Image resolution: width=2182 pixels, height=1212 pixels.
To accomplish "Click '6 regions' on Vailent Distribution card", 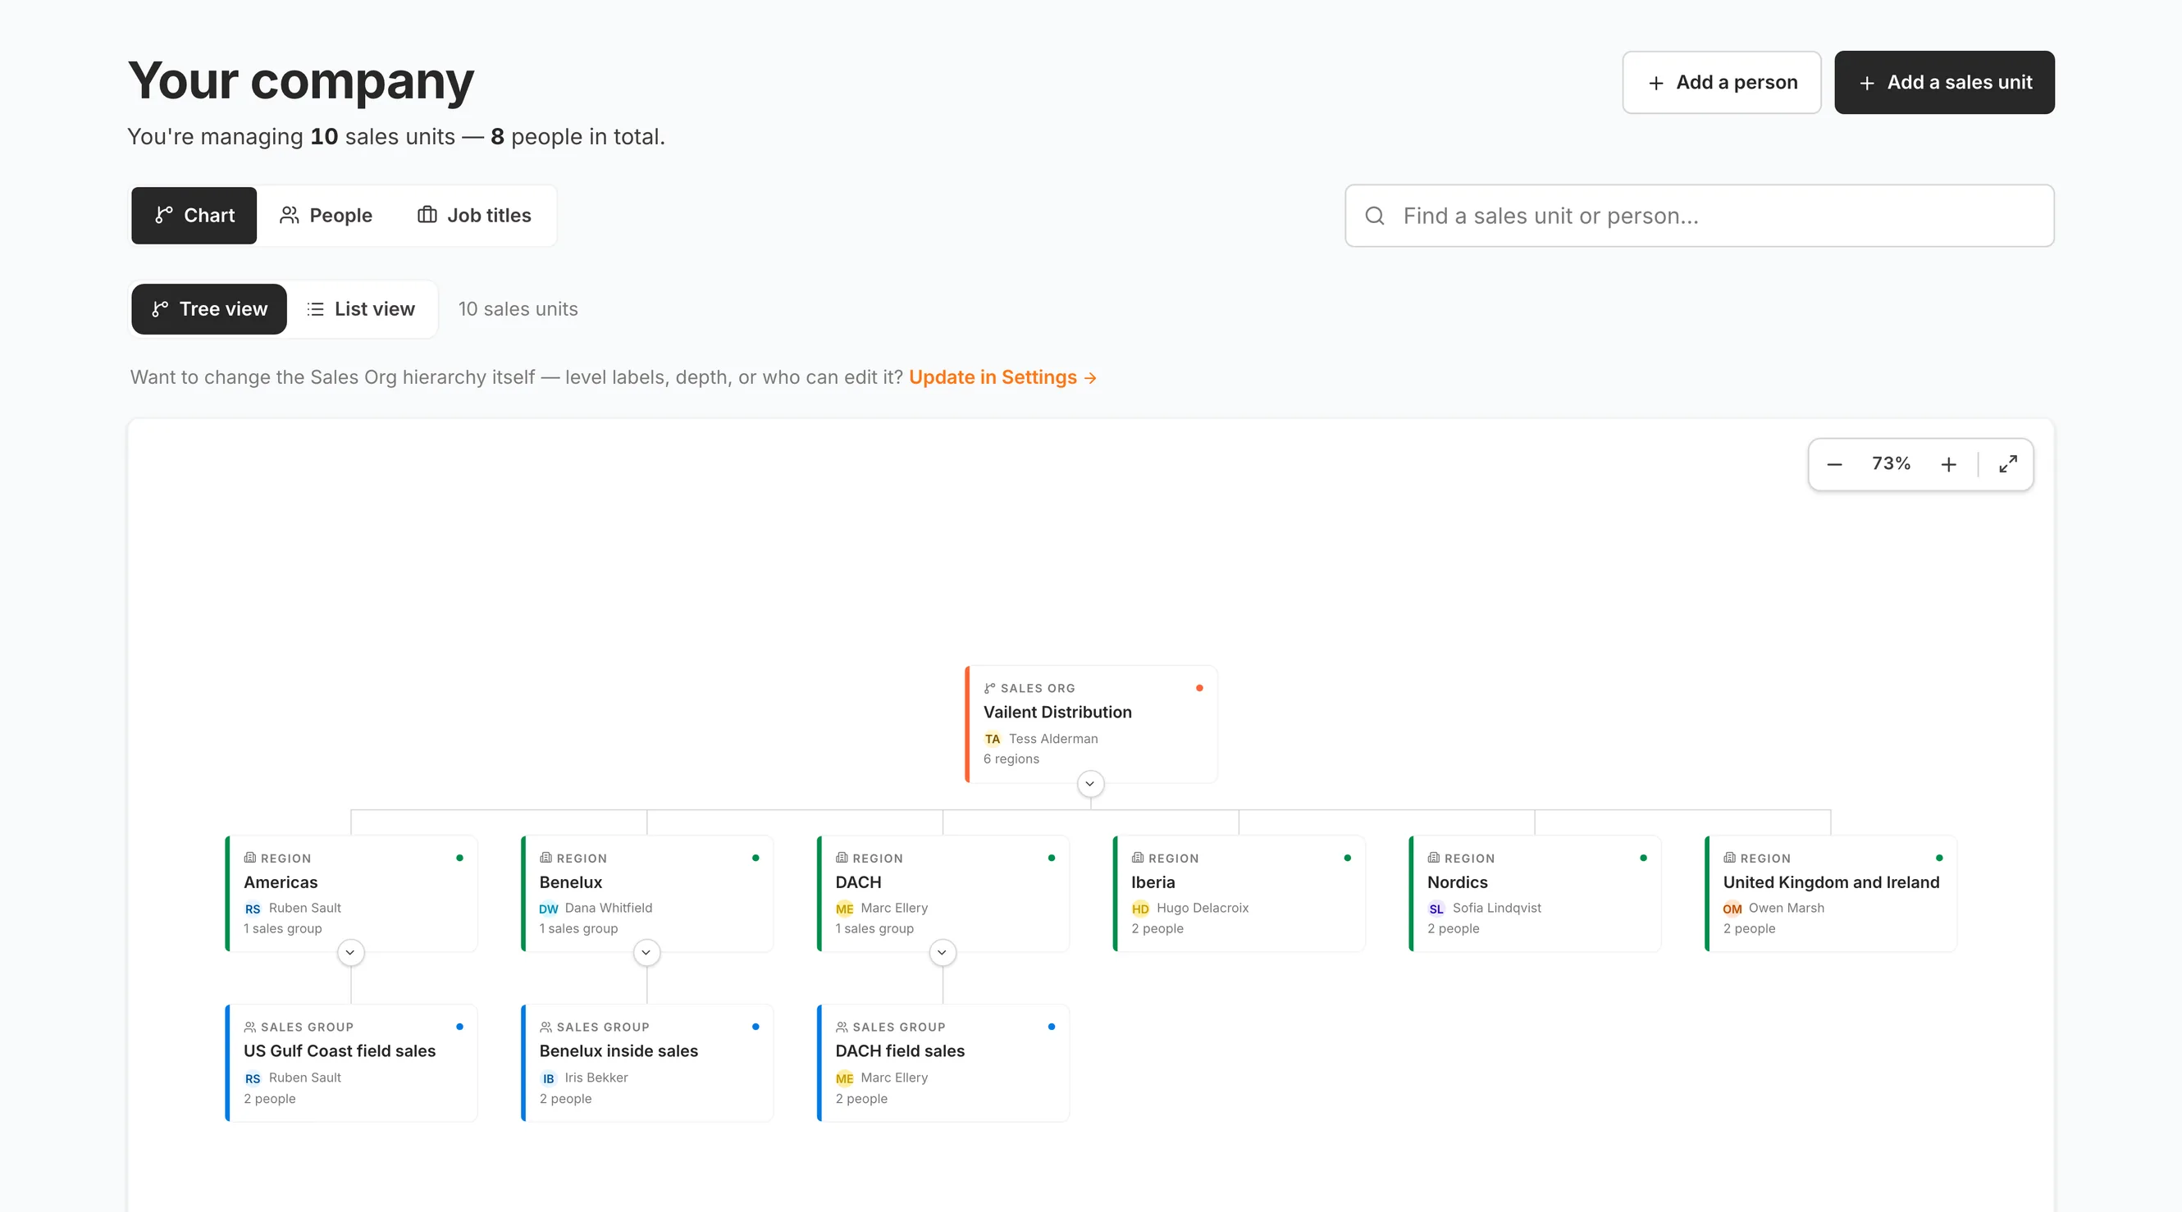I will coord(1011,759).
